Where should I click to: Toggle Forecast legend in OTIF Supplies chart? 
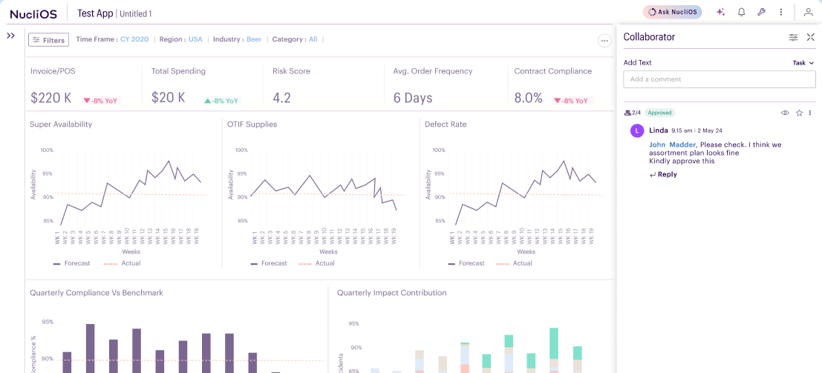pos(268,263)
